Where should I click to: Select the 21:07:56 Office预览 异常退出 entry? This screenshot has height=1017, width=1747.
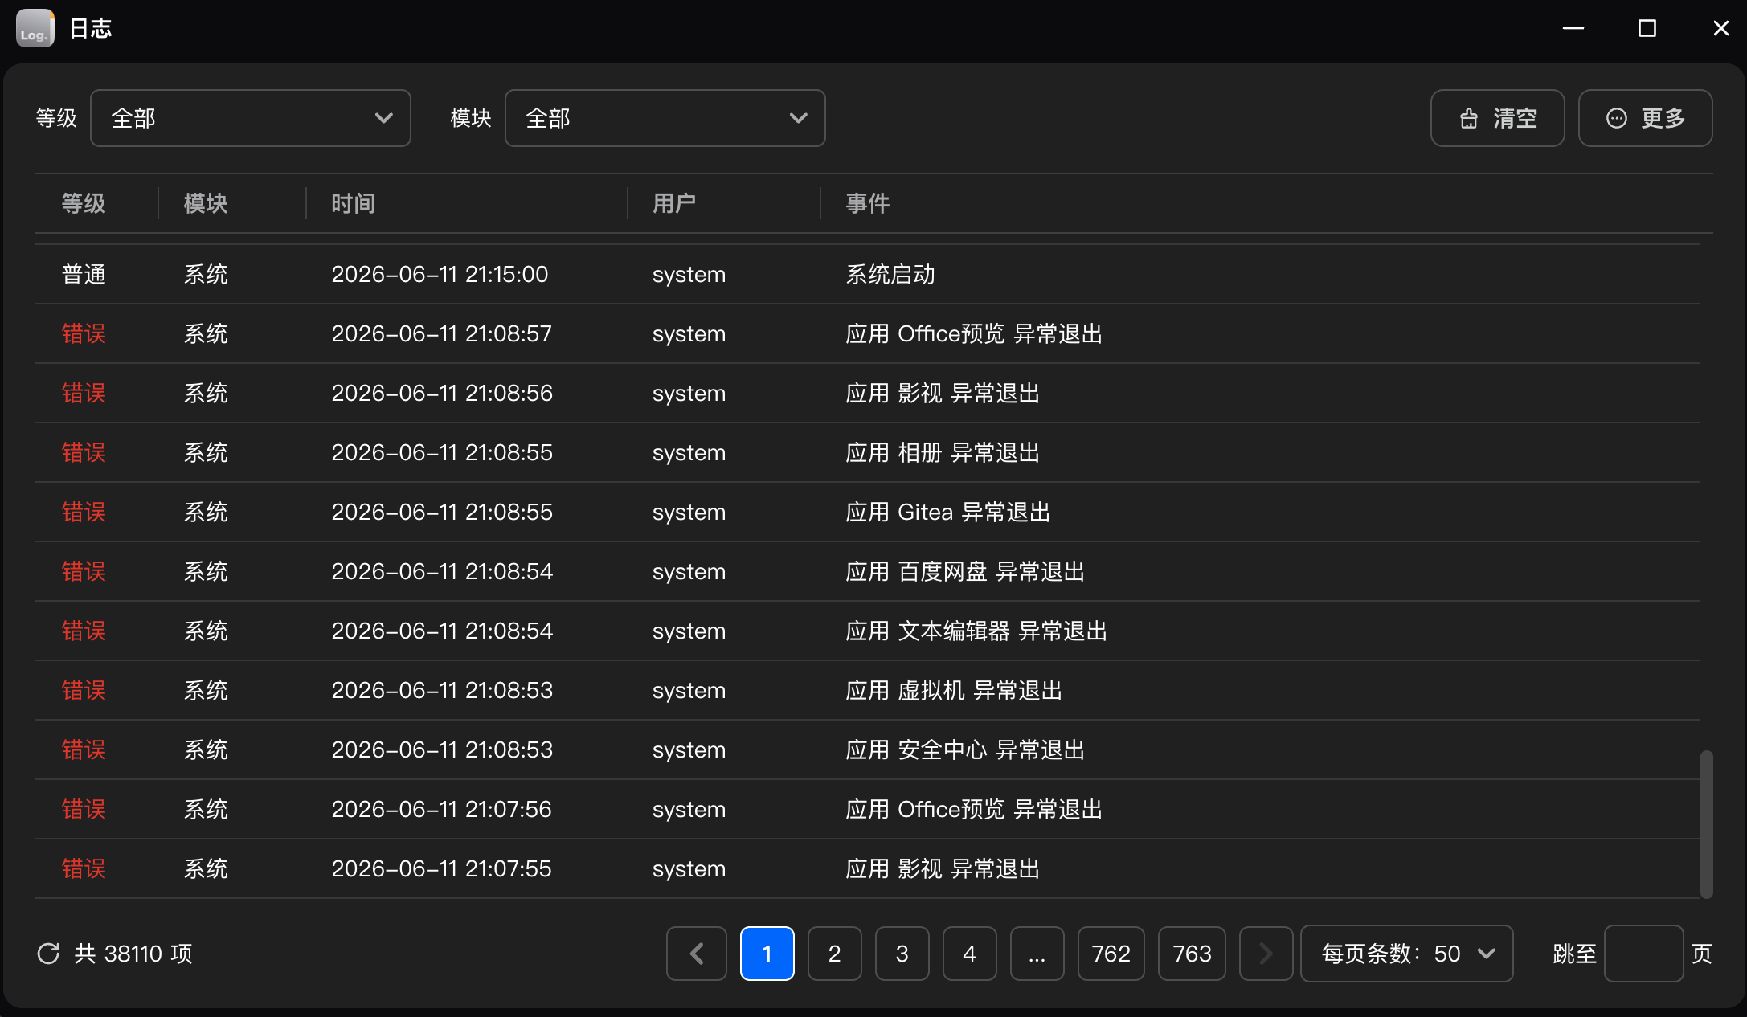[x=868, y=809]
